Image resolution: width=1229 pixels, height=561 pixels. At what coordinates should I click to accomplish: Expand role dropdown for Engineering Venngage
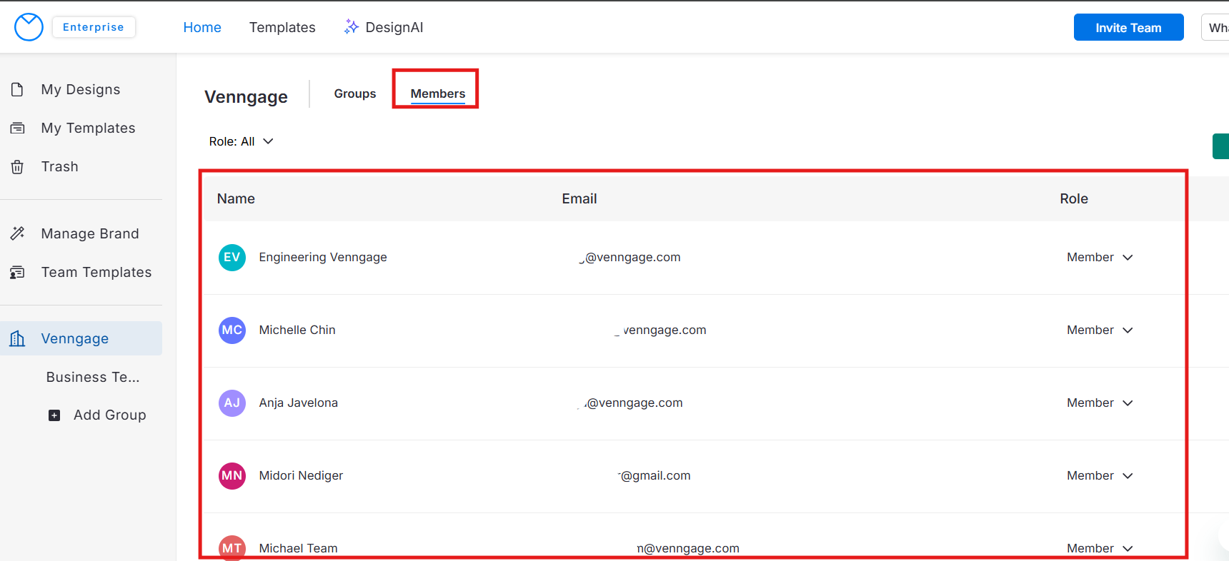(1100, 257)
